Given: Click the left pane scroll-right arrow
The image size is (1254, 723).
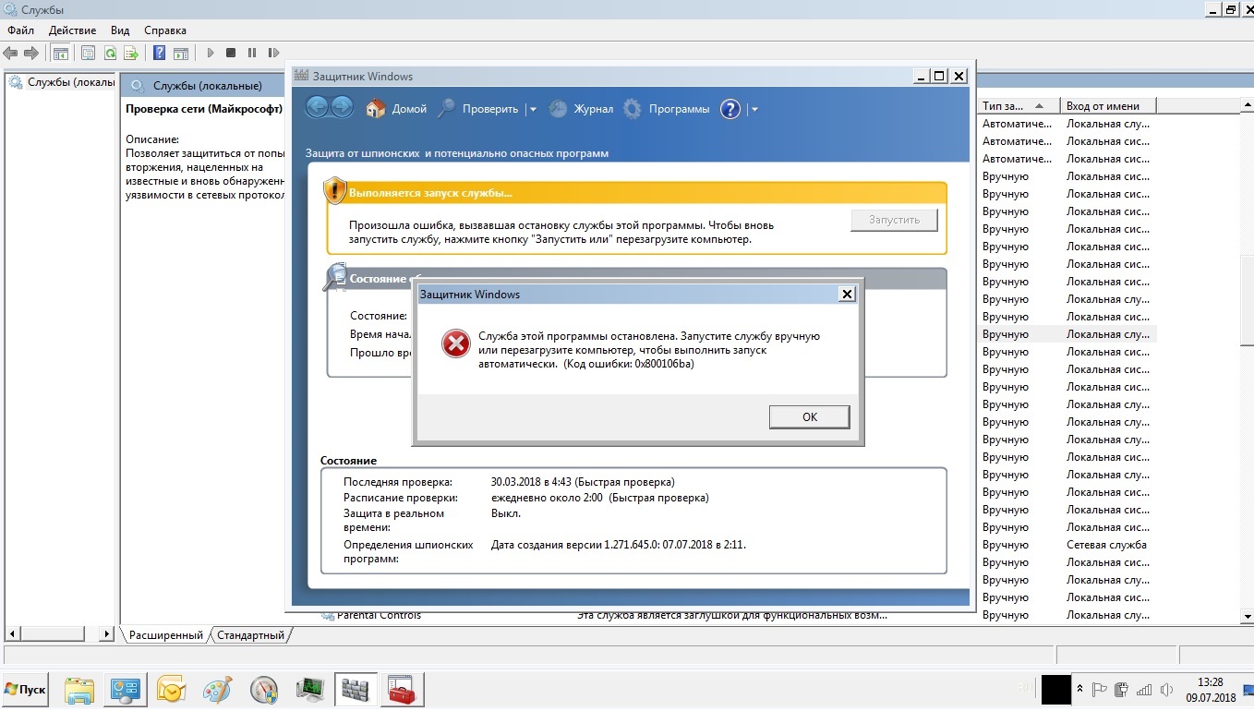Looking at the screenshot, I should (107, 634).
